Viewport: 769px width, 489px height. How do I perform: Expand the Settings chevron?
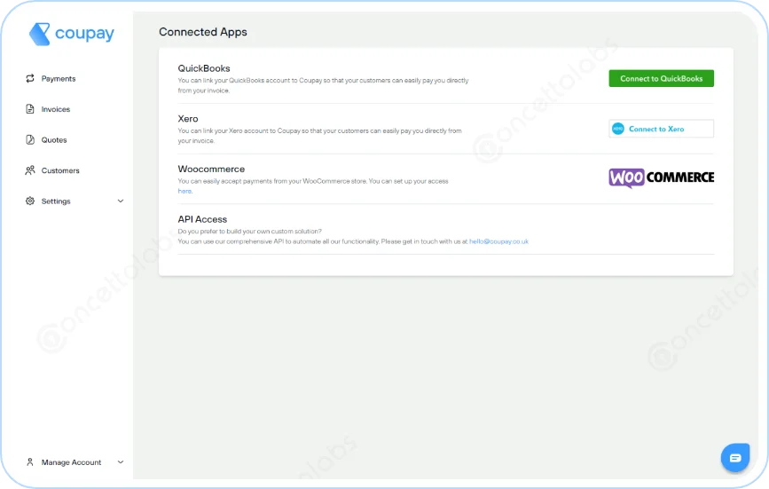click(x=121, y=201)
